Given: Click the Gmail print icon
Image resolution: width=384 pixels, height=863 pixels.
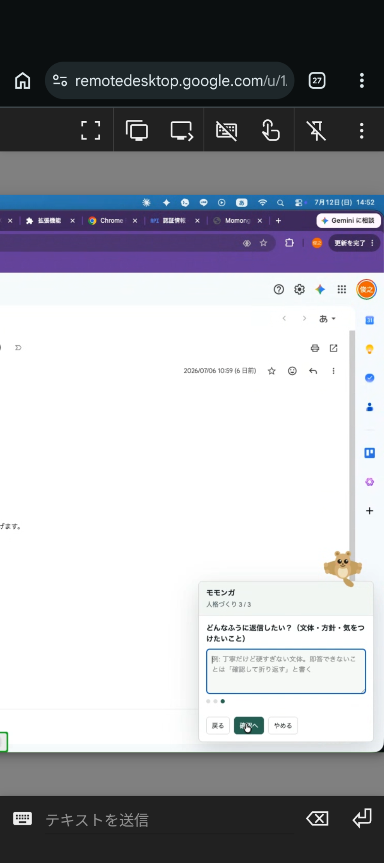Looking at the screenshot, I should tap(315, 348).
